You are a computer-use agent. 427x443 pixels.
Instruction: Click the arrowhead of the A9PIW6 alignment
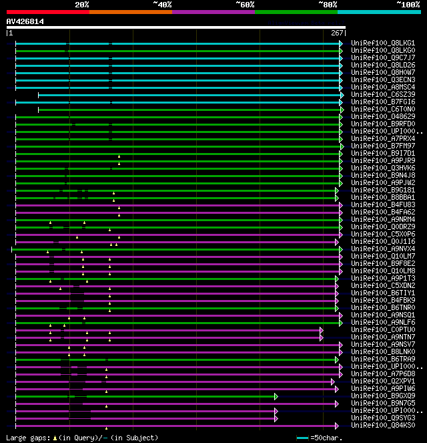pyautogui.click(x=337, y=389)
